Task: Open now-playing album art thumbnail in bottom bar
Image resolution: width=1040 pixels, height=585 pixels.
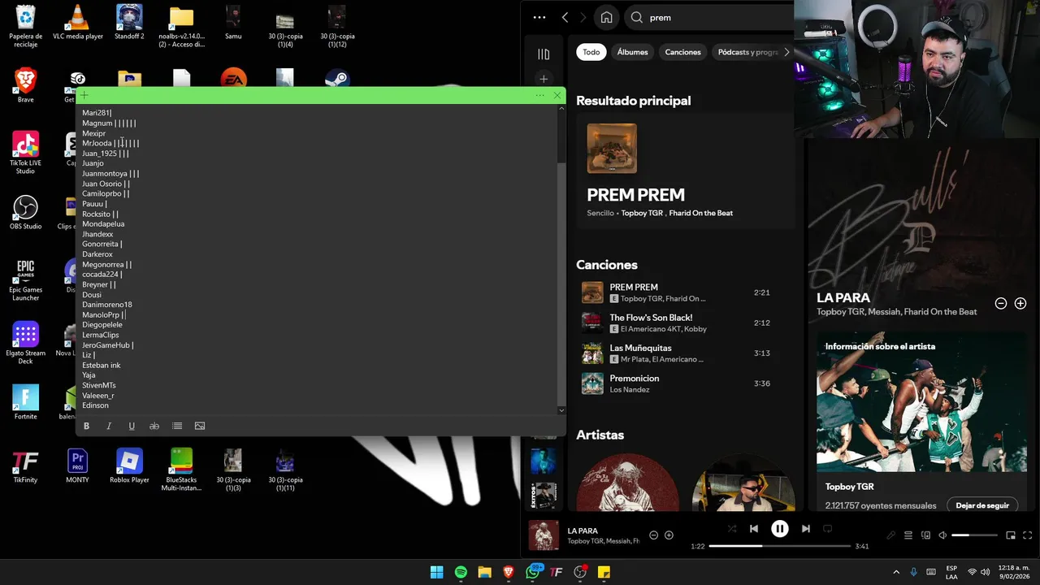Action: [544, 535]
